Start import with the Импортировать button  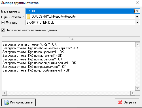18,102
